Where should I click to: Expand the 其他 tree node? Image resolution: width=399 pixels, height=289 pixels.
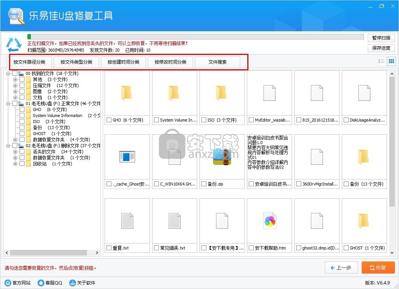[15, 79]
